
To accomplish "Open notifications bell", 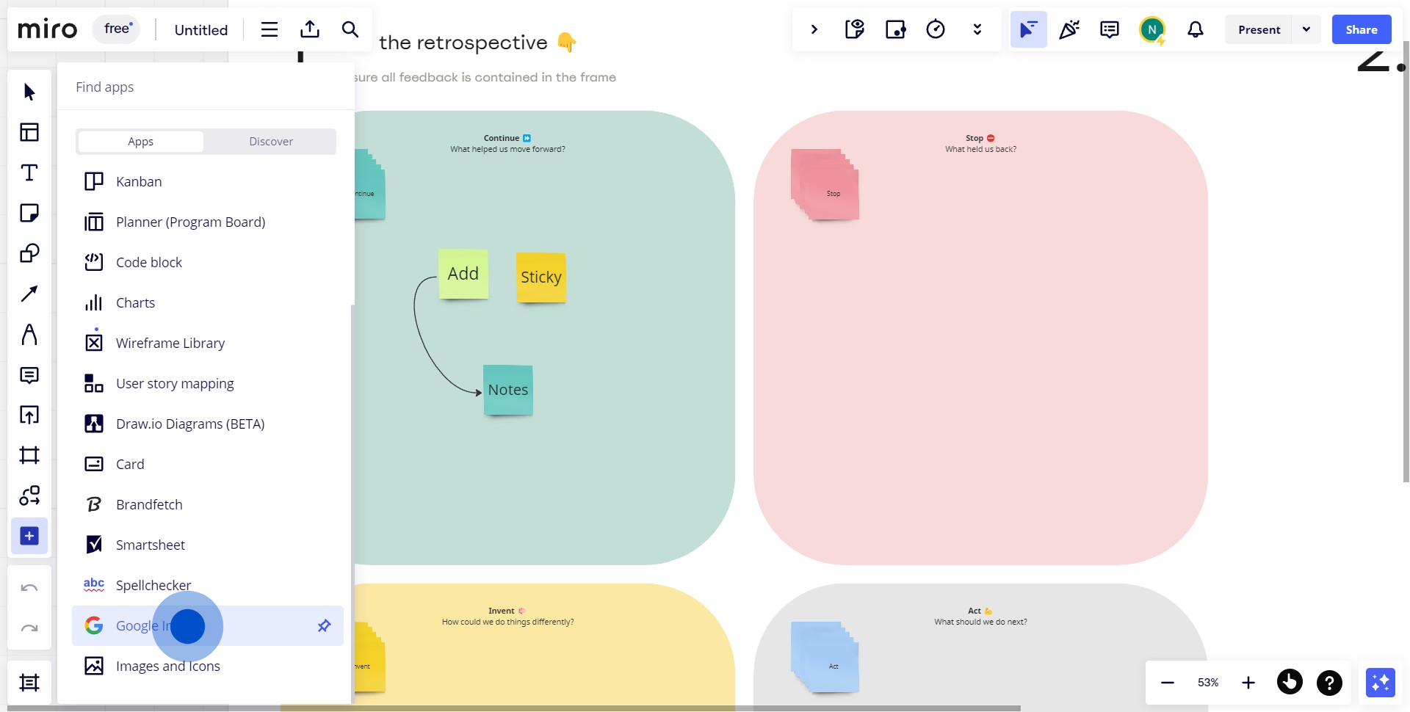I will 1196,29.
